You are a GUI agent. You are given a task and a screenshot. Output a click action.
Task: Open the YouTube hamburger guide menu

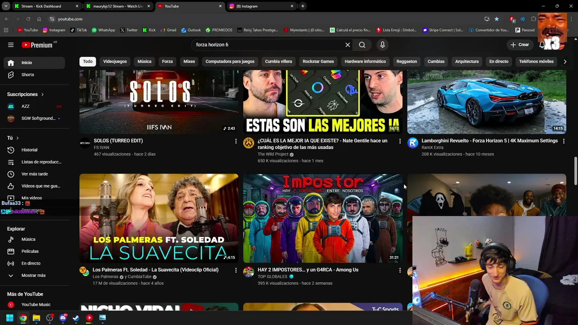pos(11,45)
